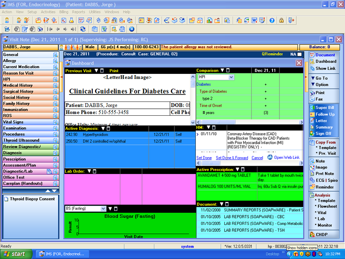This screenshot has width=345, height=259.
Task: Expand the Go To menu in right panel
Action: tap(320, 78)
